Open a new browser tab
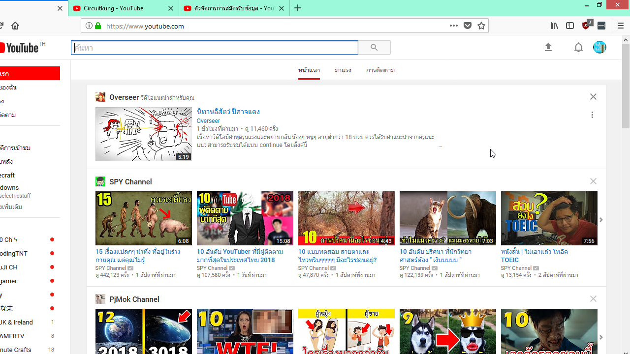The image size is (630, 354). [x=298, y=8]
